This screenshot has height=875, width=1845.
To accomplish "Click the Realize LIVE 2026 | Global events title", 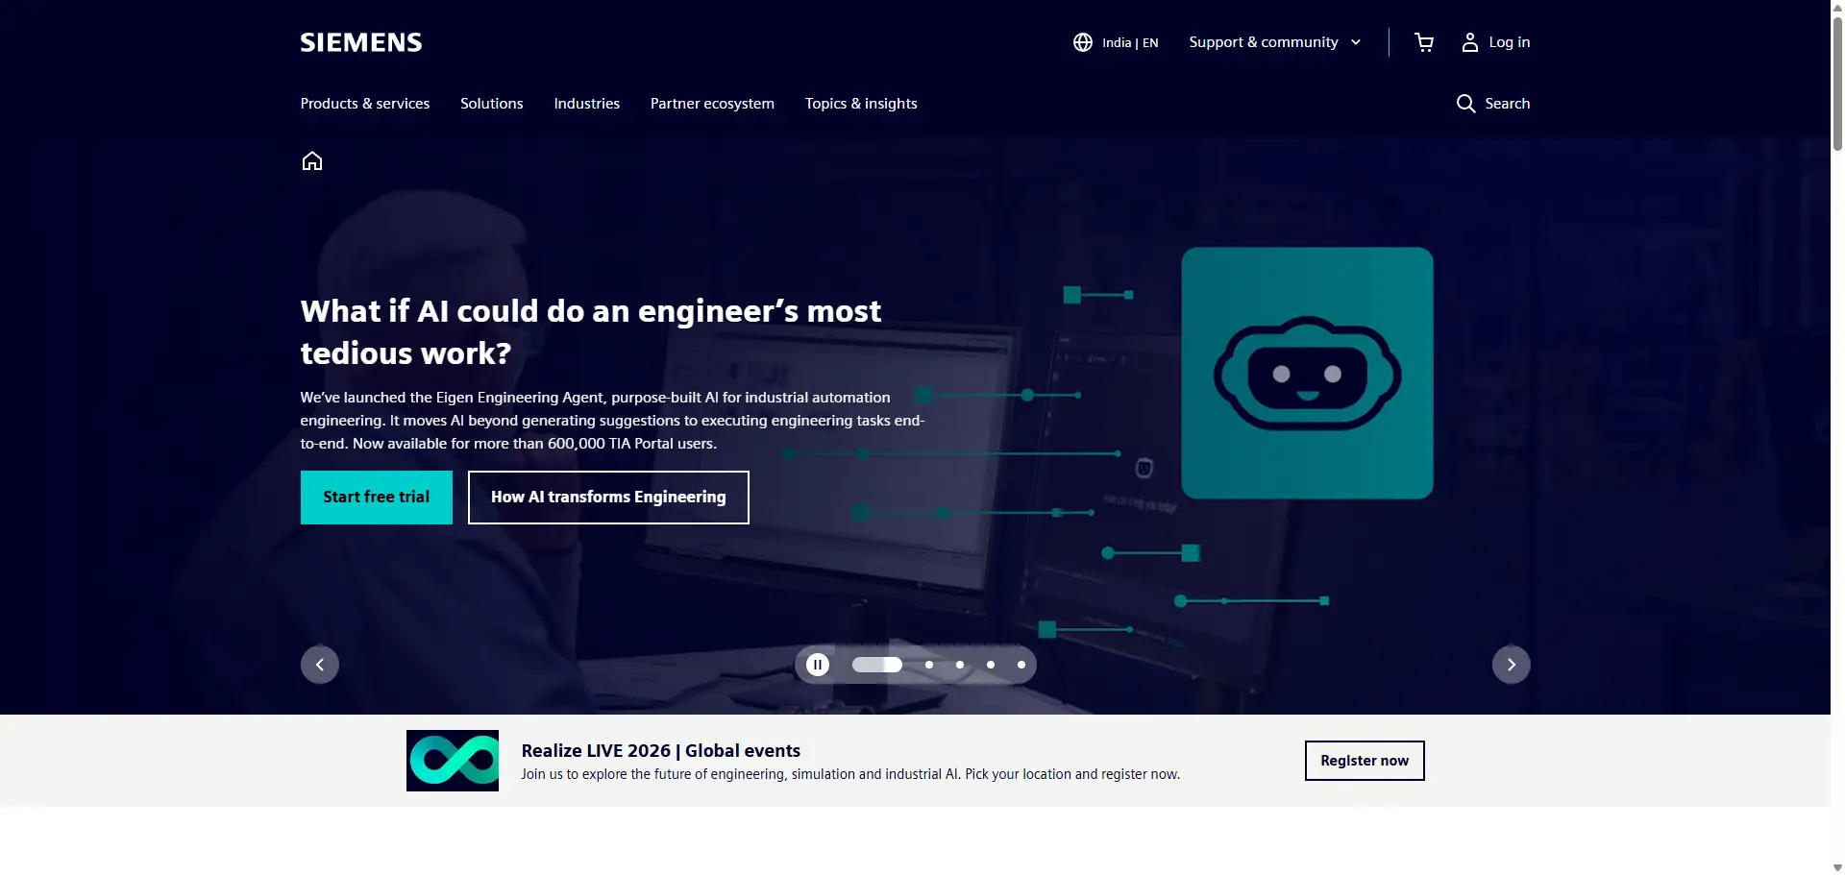I will [661, 751].
